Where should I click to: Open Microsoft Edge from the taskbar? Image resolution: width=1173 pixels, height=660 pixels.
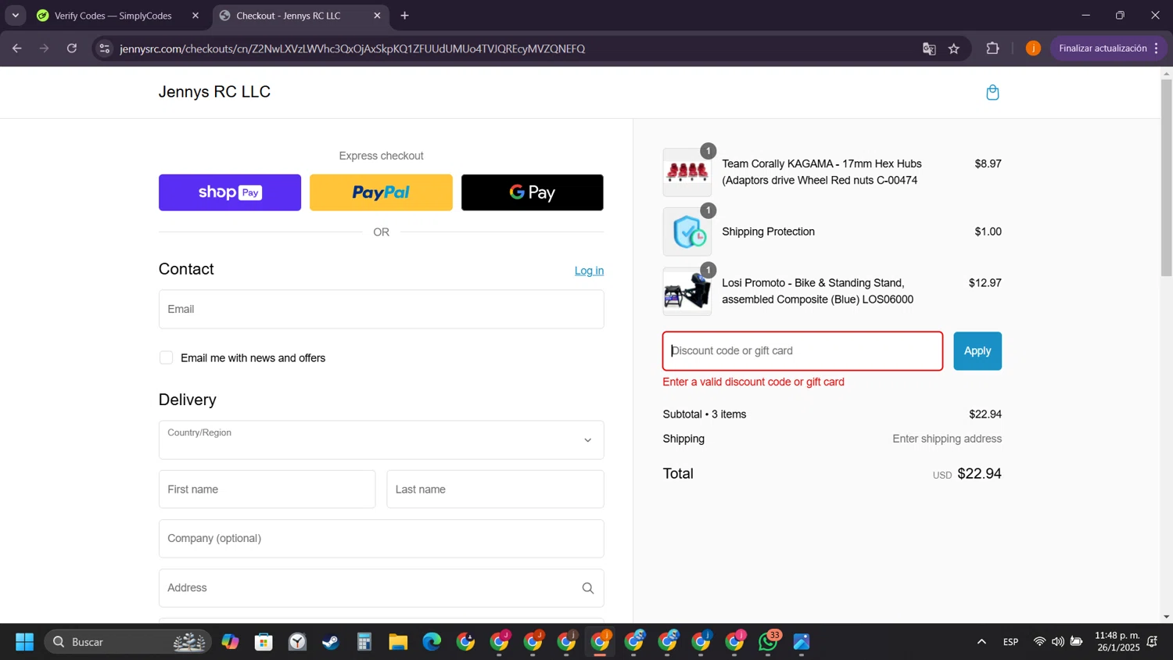coord(432,642)
